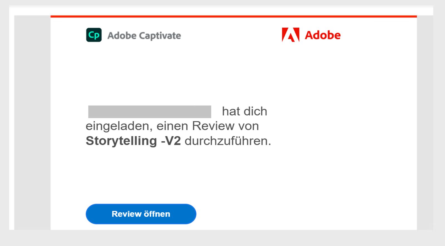The height and width of the screenshot is (246, 445).
Task: Click the word "eingeladen," in the message
Action: [119, 126]
